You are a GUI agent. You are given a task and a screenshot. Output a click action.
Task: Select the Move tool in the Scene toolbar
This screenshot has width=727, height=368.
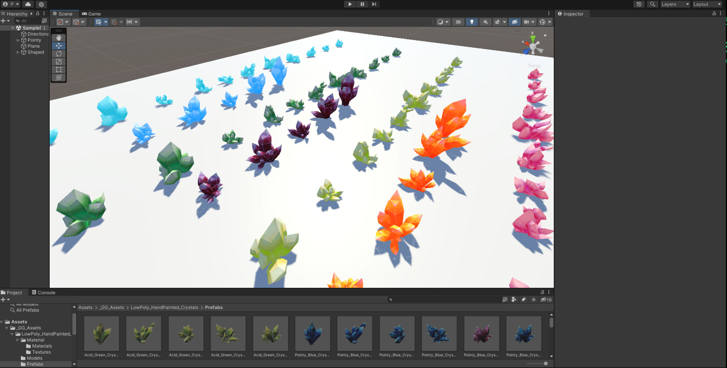pyautogui.click(x=59, y=46)
